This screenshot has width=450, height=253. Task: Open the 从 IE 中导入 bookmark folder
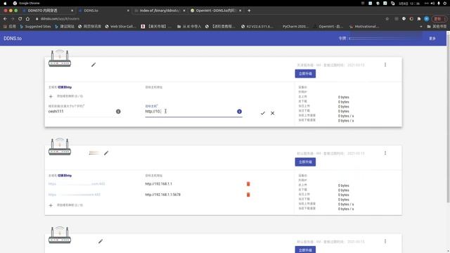pos(189,27)
